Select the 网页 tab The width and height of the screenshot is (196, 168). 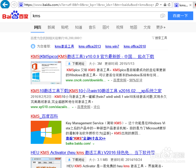point(38,27)
